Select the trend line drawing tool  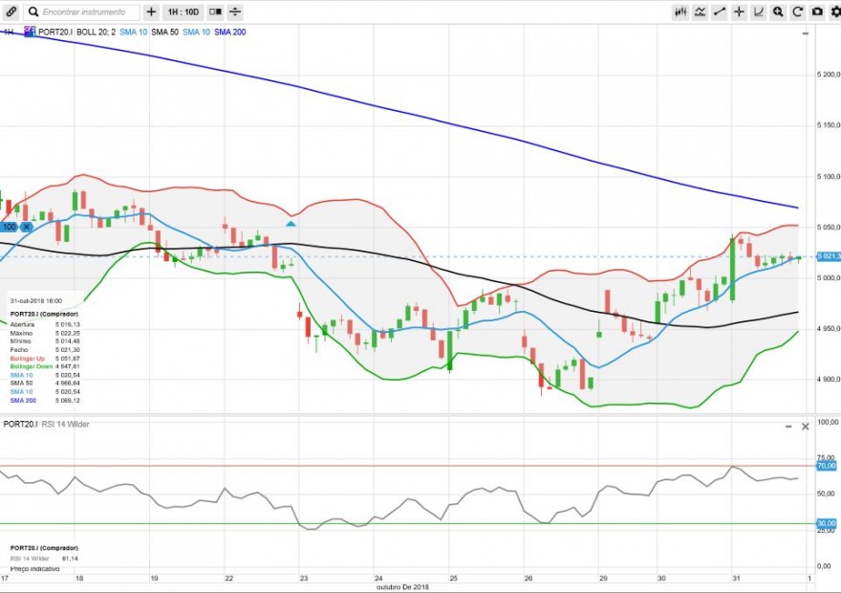[720, 11]
